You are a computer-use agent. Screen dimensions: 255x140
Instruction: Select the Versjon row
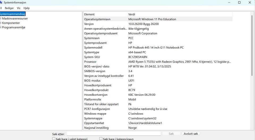[158, 24]
